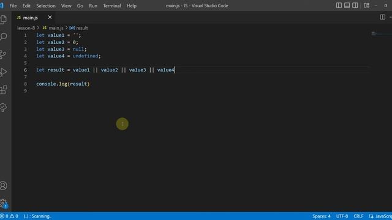
Task: Open the Search view in activity bar
Action: pyautogui.click(x=4, y=37)
